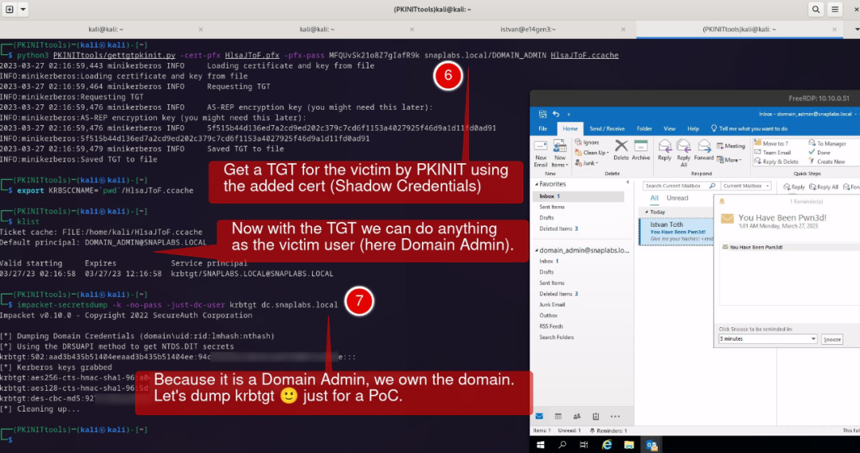Create New quick step
The width and height of the screenshot is (860, 453).
coord(827,162)
